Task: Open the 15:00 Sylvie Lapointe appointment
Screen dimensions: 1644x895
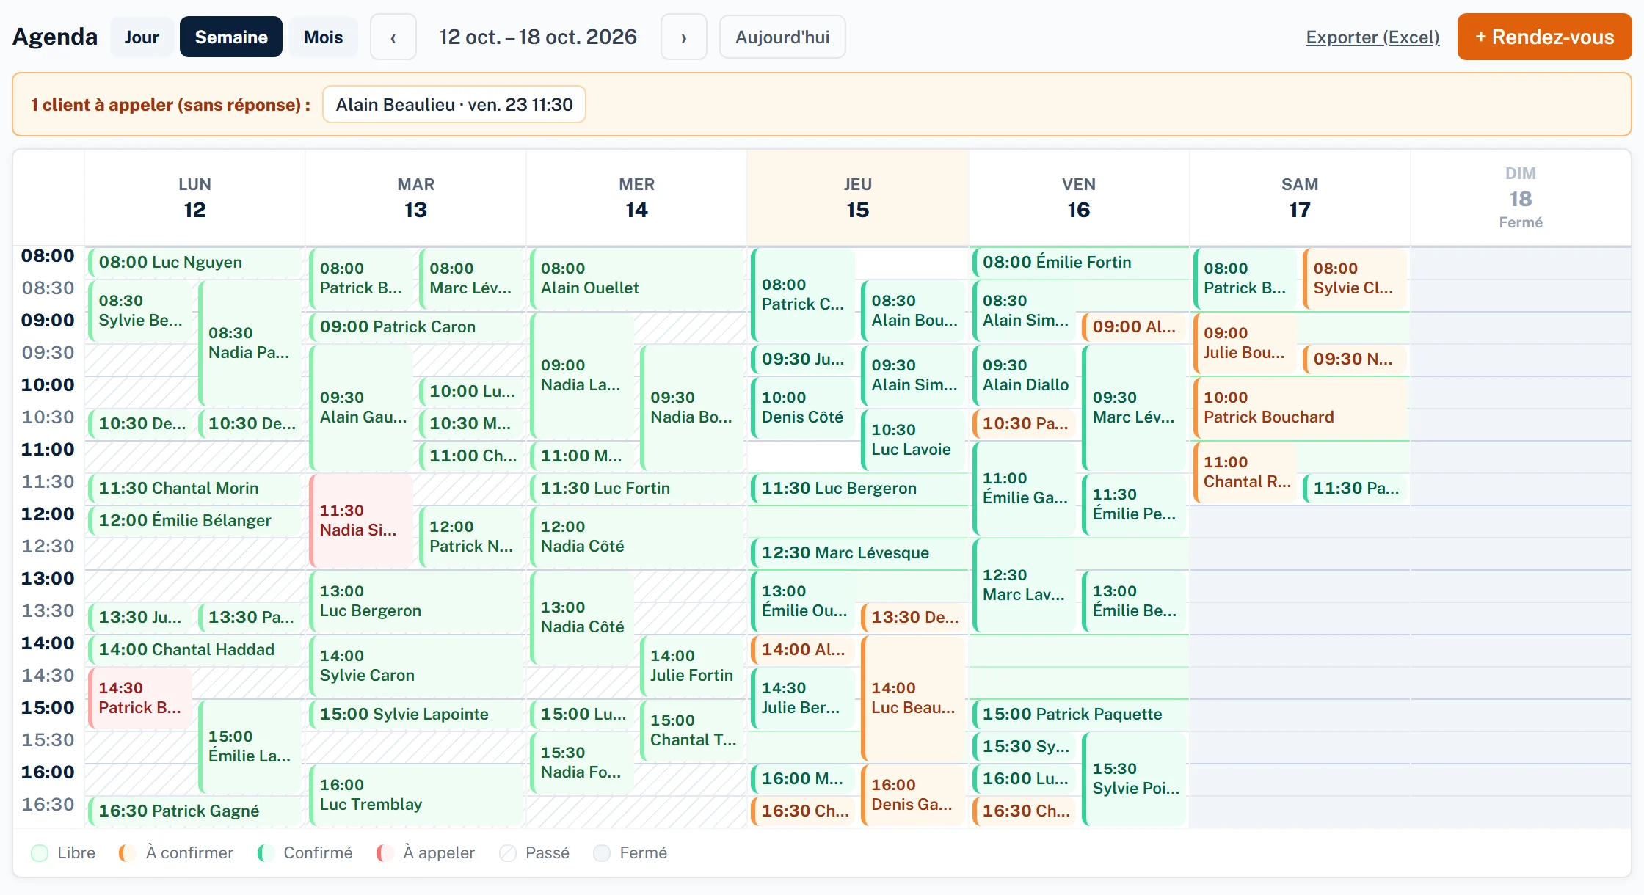Action: point(415,715)
